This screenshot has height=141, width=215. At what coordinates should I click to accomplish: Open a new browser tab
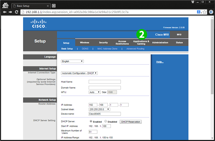coord(54,6)
